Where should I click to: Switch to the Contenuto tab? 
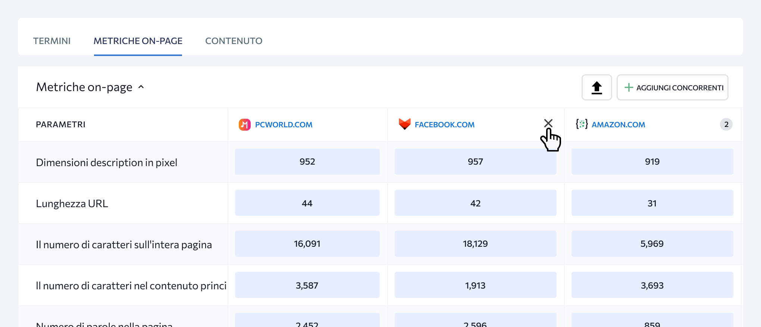pyautogui.click(x=234, y=41)
